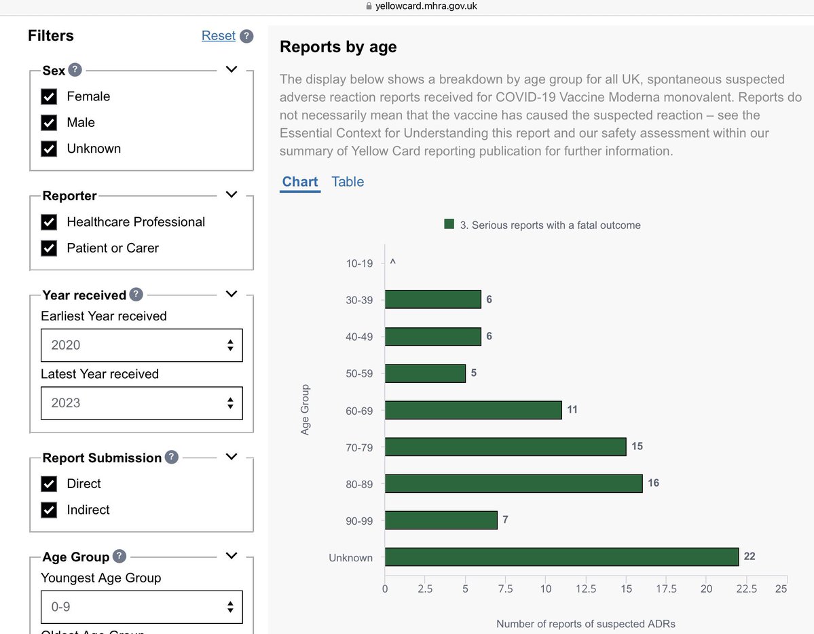Toggle the fatal outcome legend square
The image size is (814, 634).
[x=449, y=225]
